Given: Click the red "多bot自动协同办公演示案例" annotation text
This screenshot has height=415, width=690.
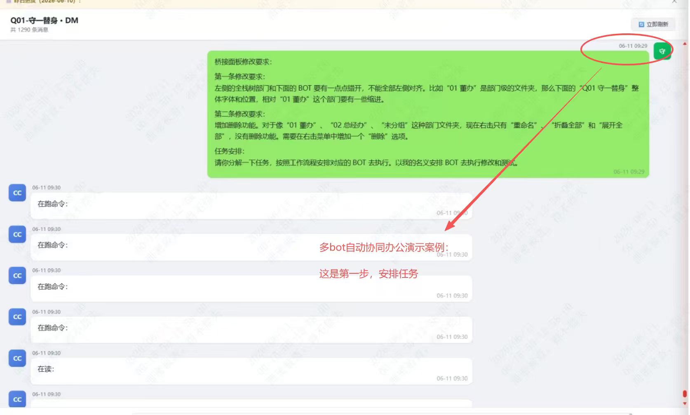Looking at the screenshot, I should [x=384, y=247].
